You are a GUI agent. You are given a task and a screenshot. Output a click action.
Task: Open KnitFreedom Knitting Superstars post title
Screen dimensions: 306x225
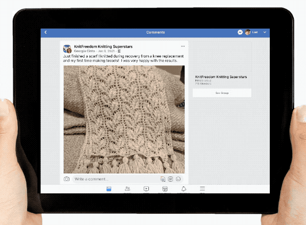pos(103,46)
